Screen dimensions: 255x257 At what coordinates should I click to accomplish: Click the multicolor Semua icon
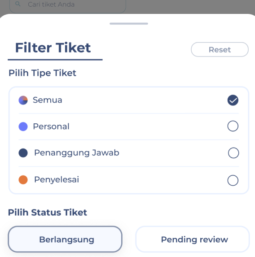coord(23,100)
